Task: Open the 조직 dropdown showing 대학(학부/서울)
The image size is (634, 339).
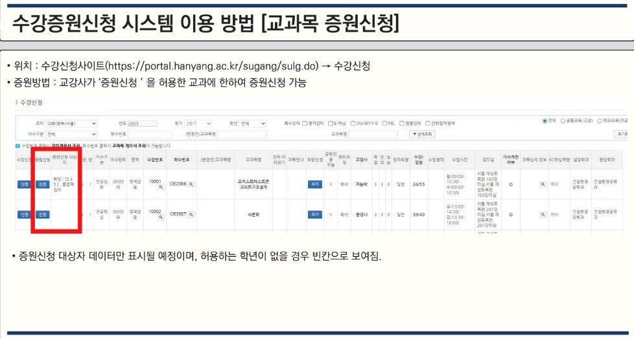Action: pos(71,123)
